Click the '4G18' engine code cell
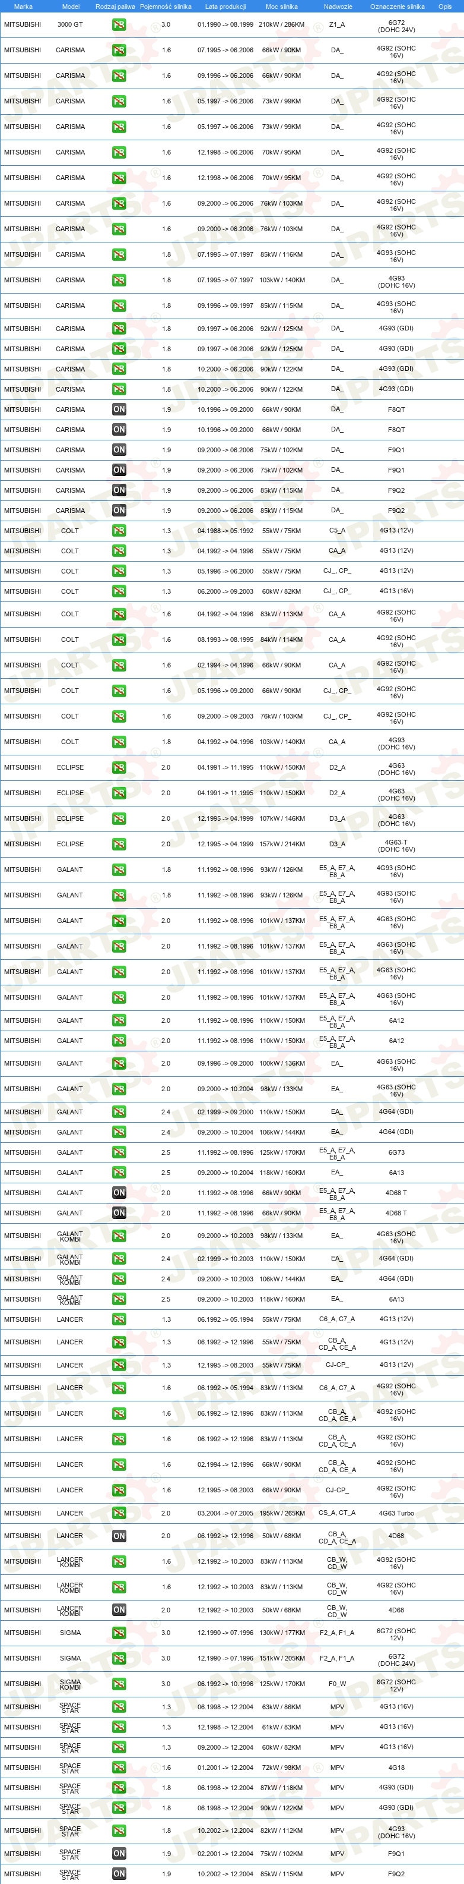This screenshot has height=1884, width=464. pos(396,1767)
